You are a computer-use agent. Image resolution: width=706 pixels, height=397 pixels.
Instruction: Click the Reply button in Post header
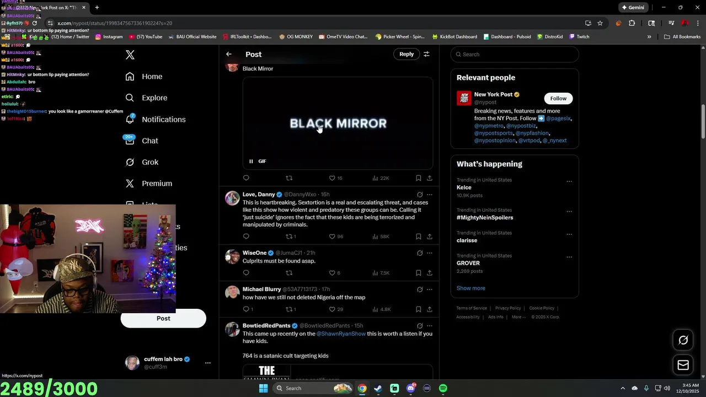tap(407, 54)
